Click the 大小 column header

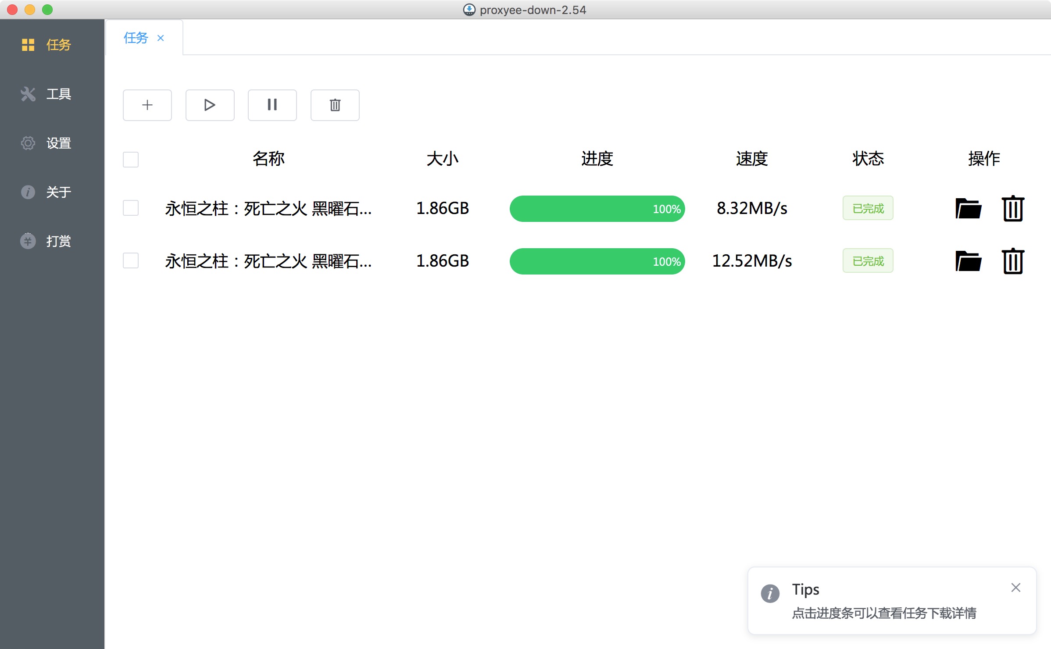pyautogui.click(x=443, y=159)
